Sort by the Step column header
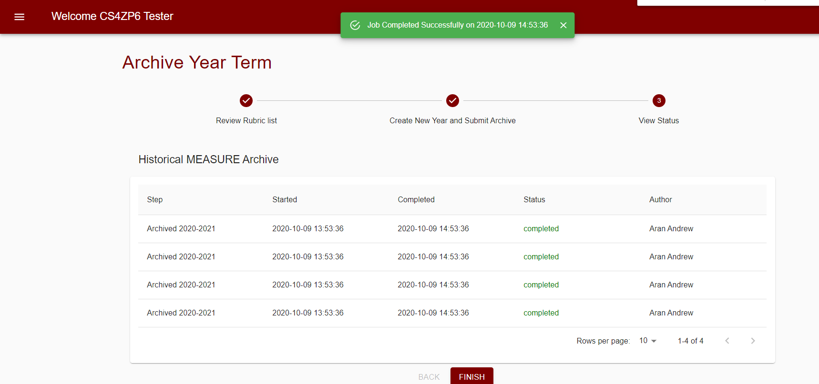 [x=155, y=200]
